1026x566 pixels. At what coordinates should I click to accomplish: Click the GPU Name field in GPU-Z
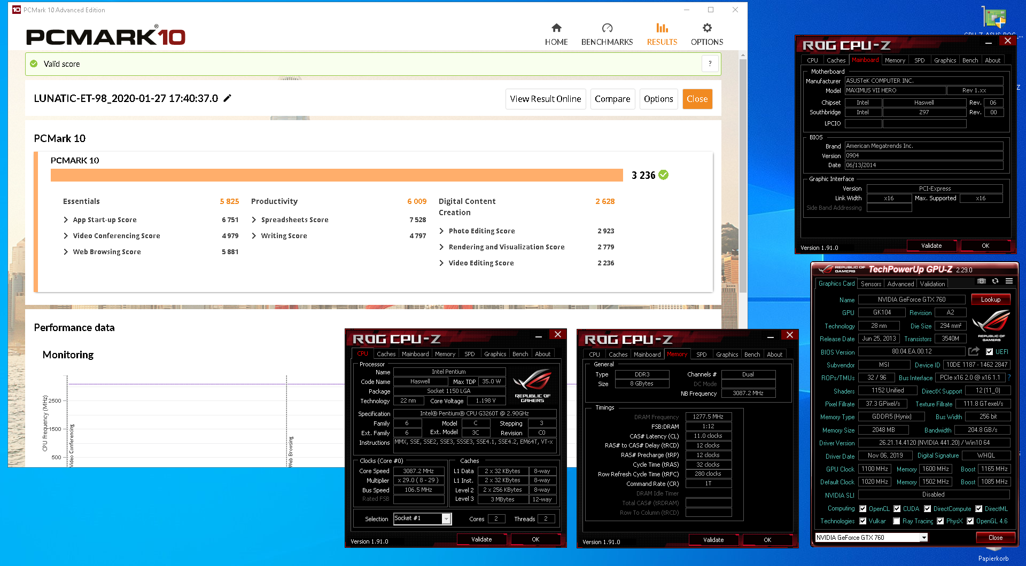pos(911,300)
